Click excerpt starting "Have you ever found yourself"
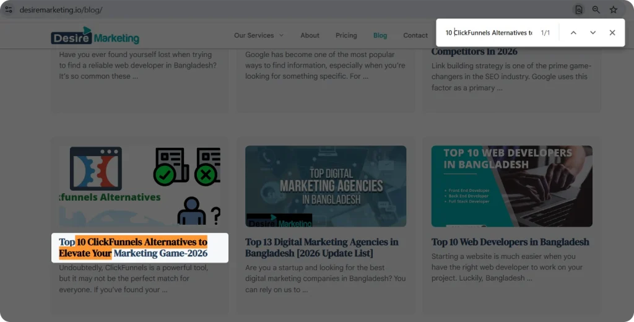The image size is (634, 322). (138, 65)
